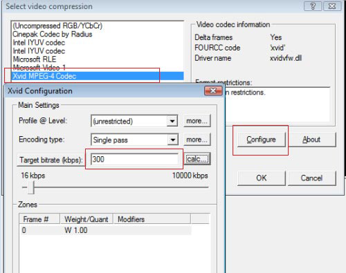Click the Frame # column header
Viewport: 346px width, 273px height.
point(39,219)
